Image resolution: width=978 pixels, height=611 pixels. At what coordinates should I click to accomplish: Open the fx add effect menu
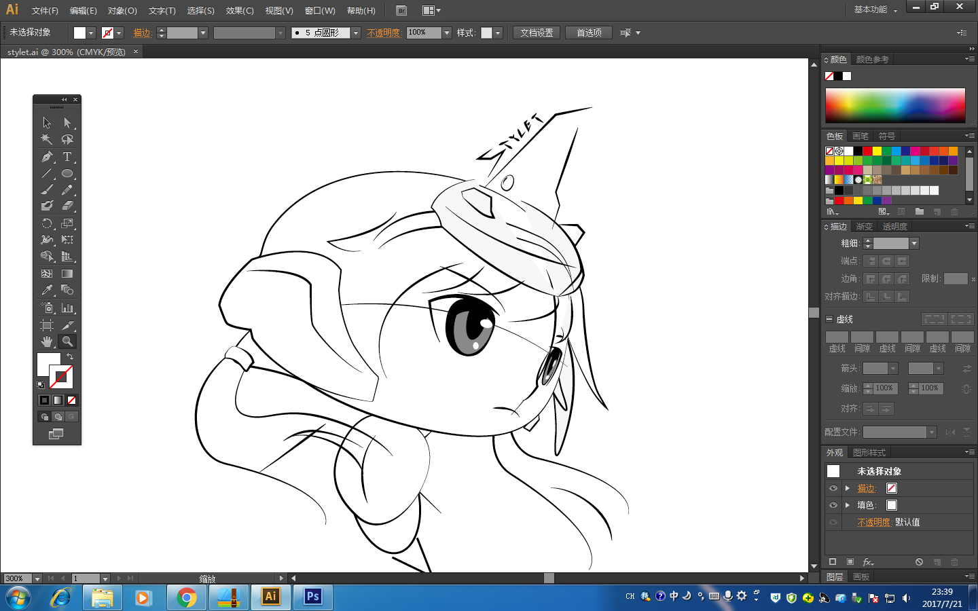(x=868, y=562)
